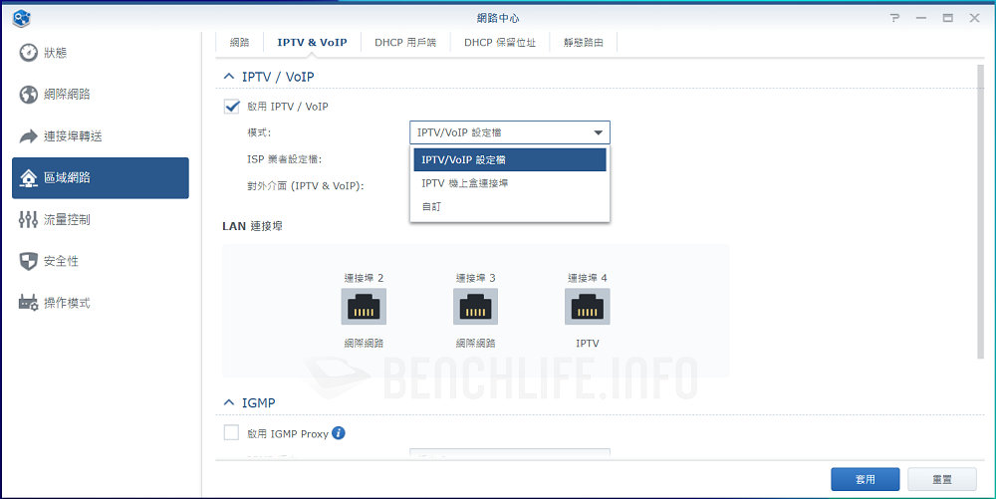Open 操作模式 router gear icon

(29, 303)
